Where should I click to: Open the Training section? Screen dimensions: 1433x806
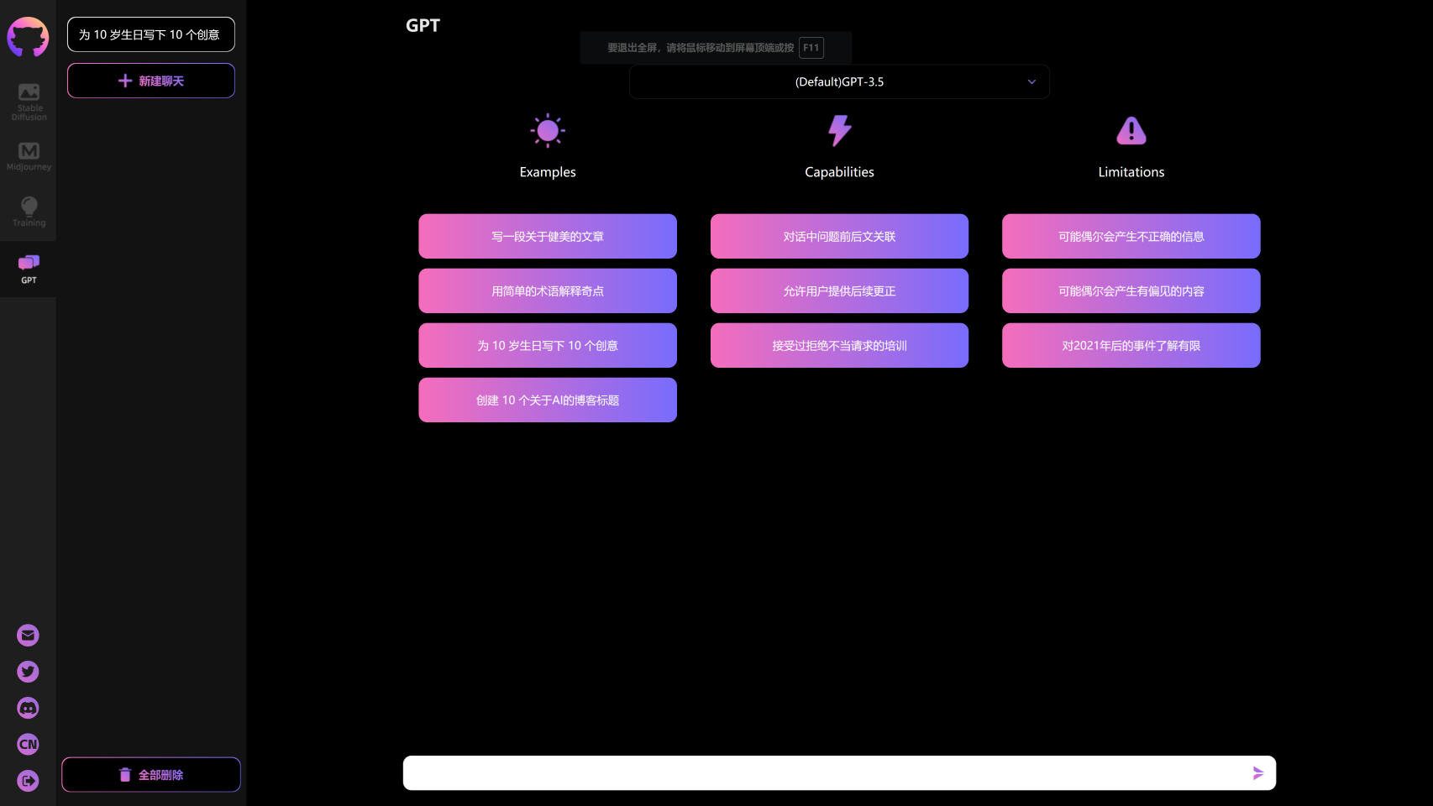click(29, 212)
